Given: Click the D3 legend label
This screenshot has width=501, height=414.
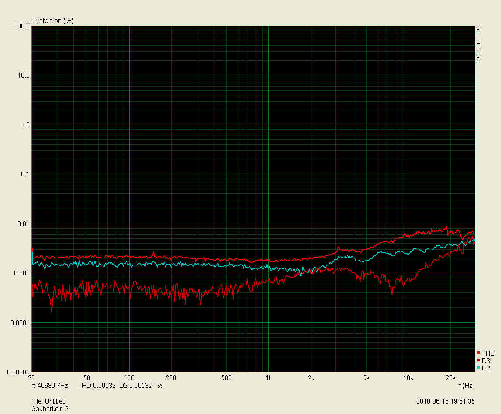Looking at the screenshot, I should (486, 360).
